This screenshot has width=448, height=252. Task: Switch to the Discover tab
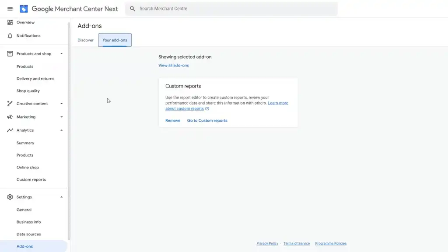point(86,40)
